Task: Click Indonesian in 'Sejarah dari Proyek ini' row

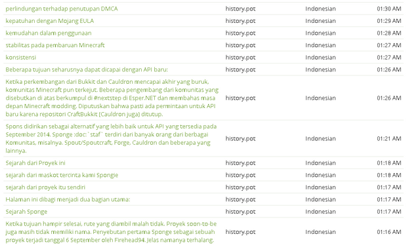Action: [320, 163]
